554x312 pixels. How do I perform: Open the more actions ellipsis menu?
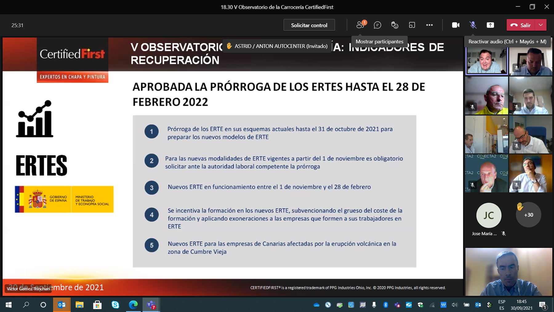click(429, 25)
